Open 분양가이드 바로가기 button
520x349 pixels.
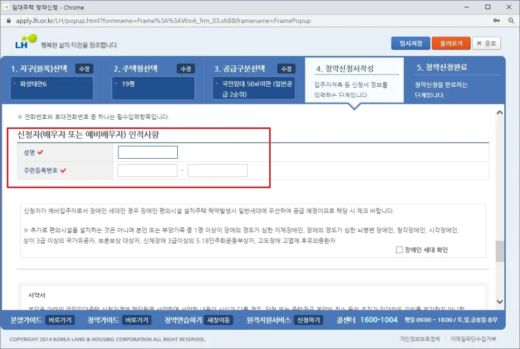pos(60,320)
